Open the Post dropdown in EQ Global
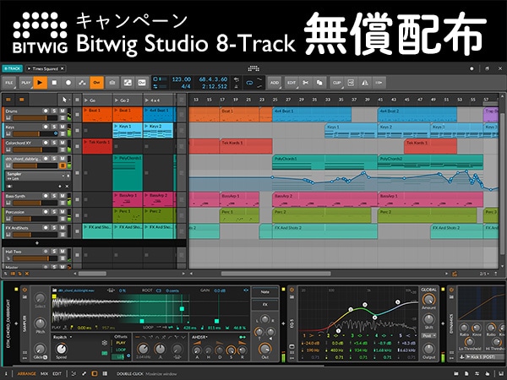Screen dimensions: 507x380 [x=428, y=336]
